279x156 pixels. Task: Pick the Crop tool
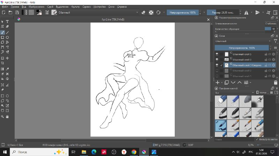click(x=2, y=63)
